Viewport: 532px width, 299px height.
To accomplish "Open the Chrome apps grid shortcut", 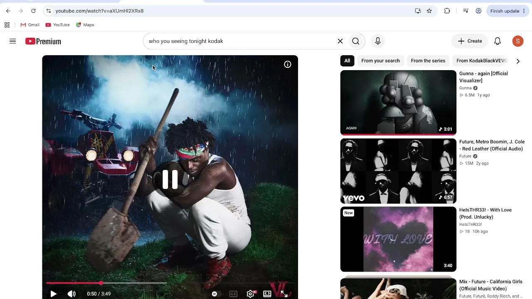I will point(7,25).
